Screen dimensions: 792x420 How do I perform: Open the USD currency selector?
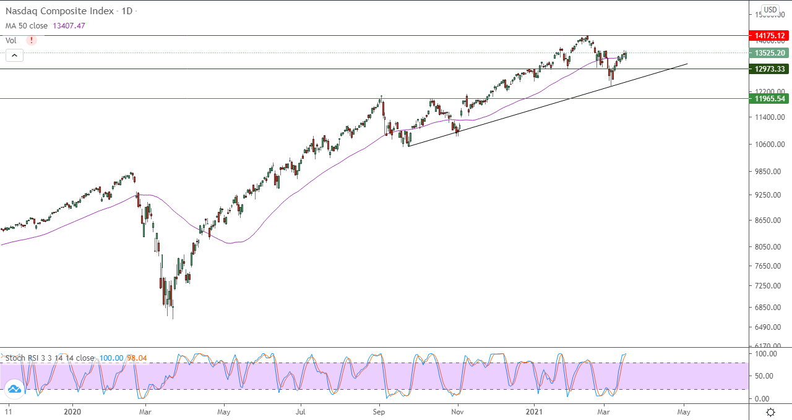[770, 9]
